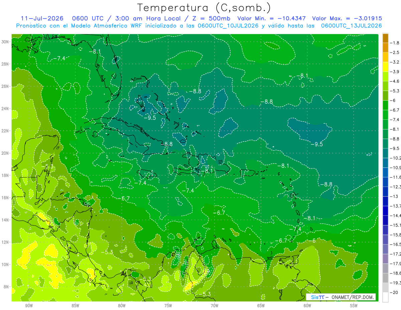Click longitude axis label '80W'
The image size is (401, 310).
pos(122,306)
